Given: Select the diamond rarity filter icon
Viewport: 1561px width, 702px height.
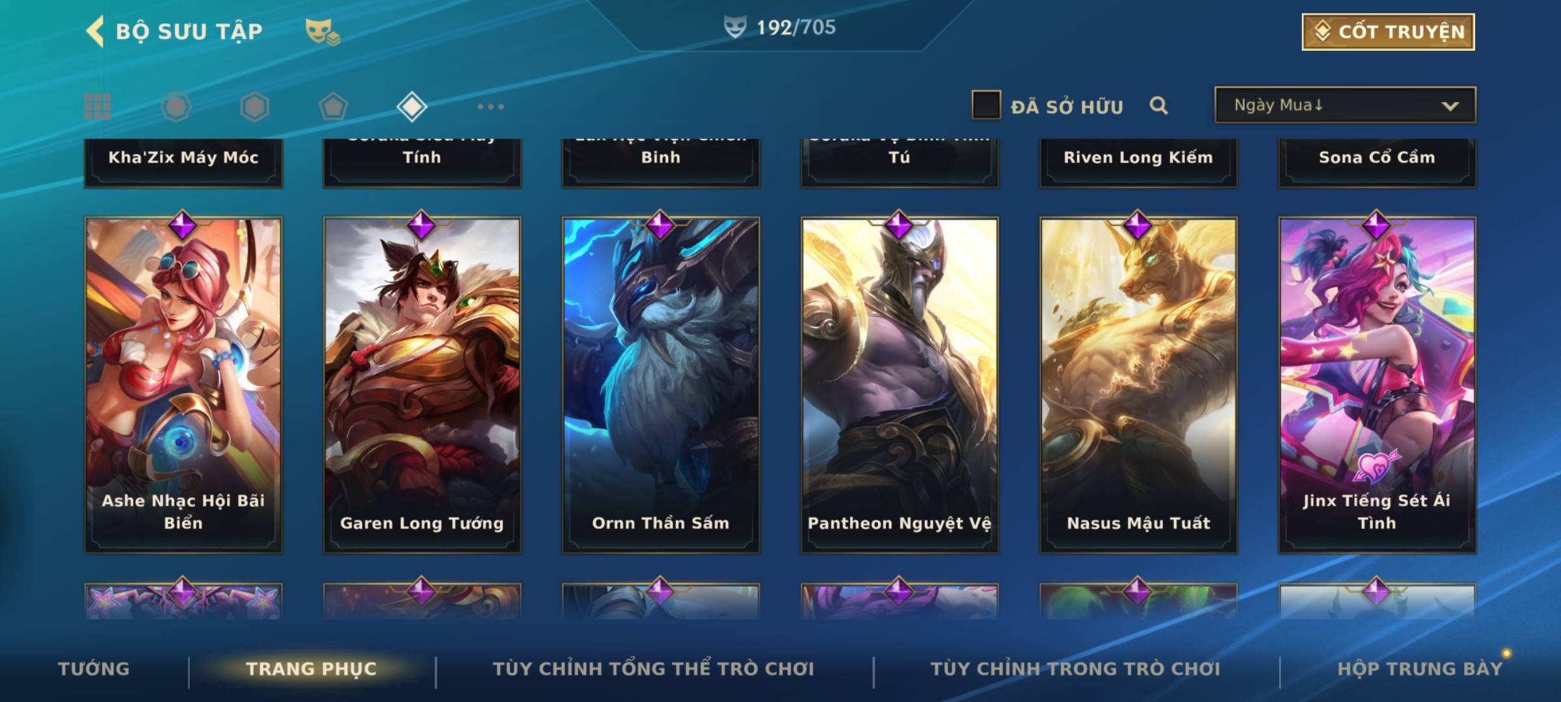Looking at the screenshot, I should coord(412,107).
